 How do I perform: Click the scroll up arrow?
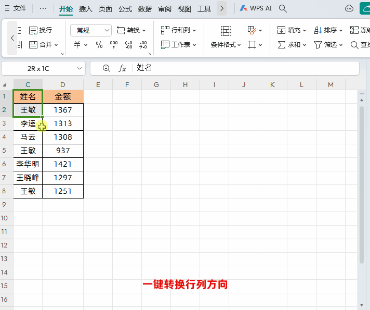(362, 101)
